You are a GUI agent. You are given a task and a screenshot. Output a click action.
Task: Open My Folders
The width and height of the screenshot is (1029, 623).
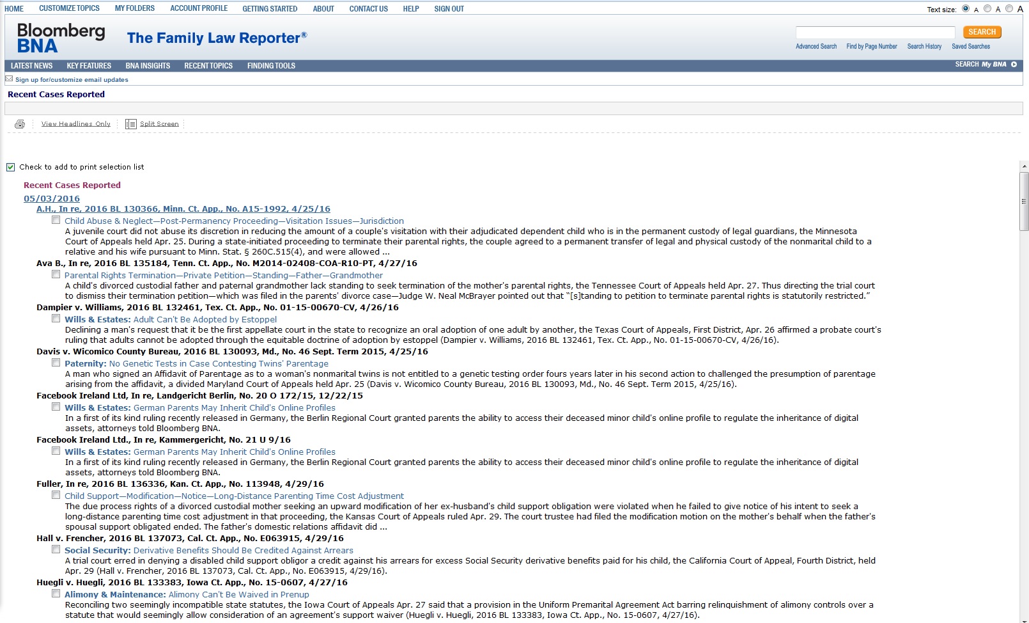[x=135, y=8]
